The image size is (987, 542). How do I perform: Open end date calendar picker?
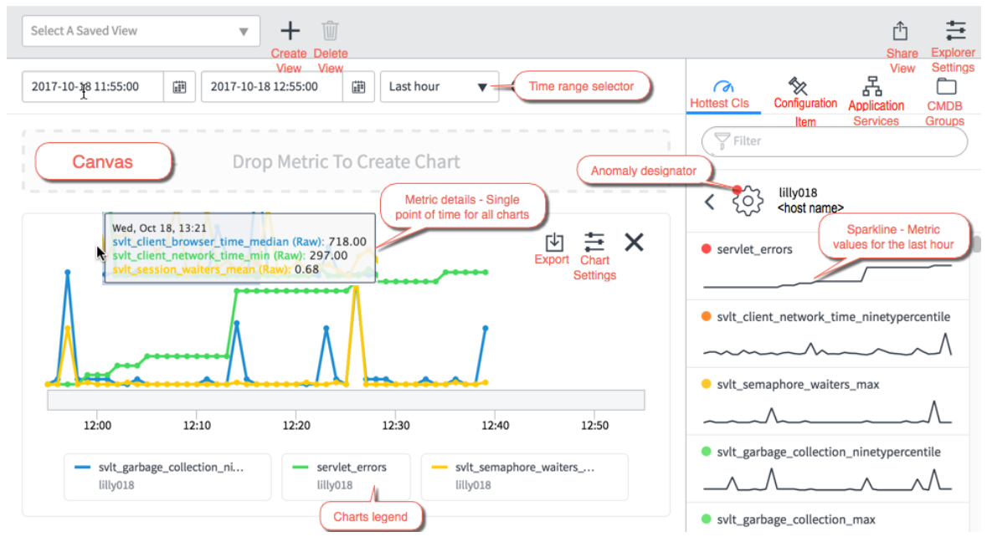pyautogui.click(x=359, y=87)
